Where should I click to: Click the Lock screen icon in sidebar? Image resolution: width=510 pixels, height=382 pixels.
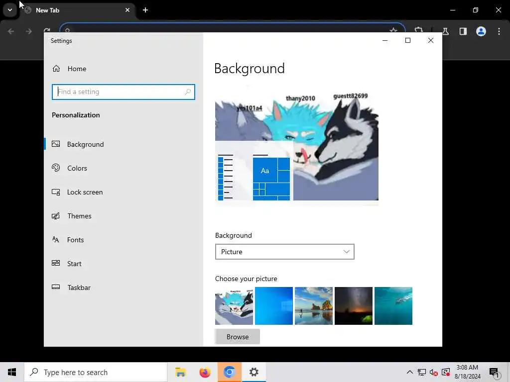[56, 192]
